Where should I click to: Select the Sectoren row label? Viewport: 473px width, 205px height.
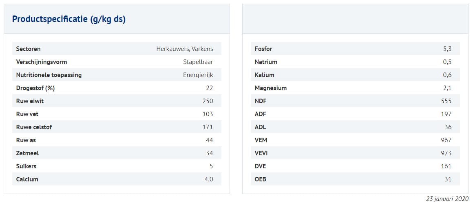(28, 49)
